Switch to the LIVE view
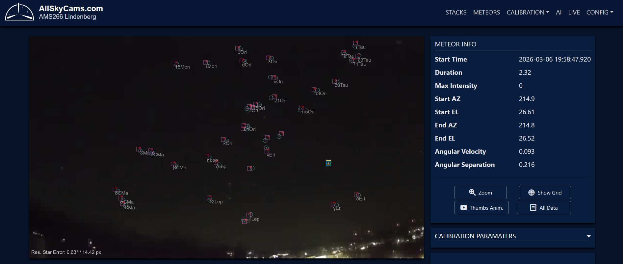 point(574,13)
